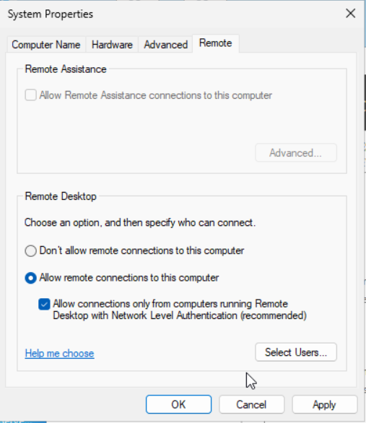Open the Hardware tab
The width and height of the screenshot is (366, 423).
coord(112,45)
